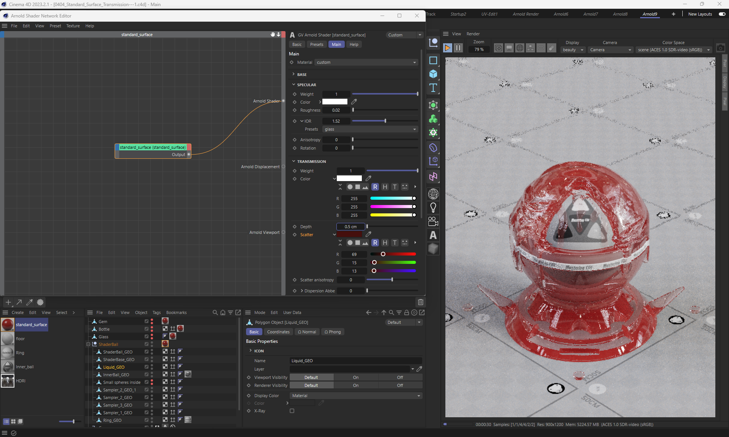Viewport: 729px width, 437px height.
Task: Pause the Arnold IPR render
Action: tap(458, 48)
